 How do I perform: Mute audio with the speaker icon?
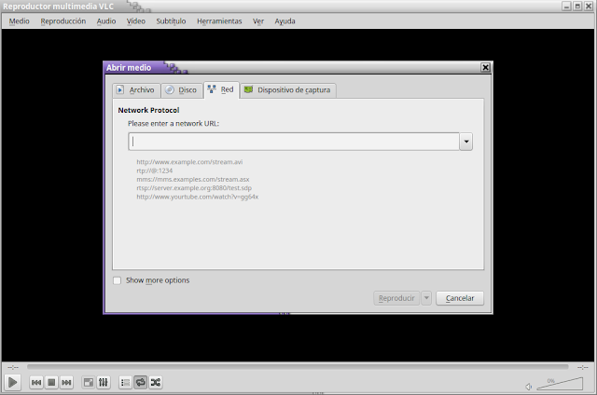coord(529,387)
